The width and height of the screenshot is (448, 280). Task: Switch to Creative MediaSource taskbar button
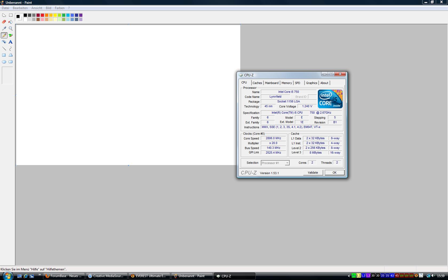pos(107,276)
